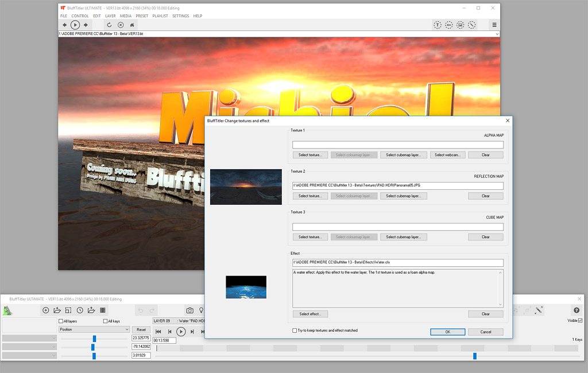Open the CONTROL menu

(x=80, y=15)
